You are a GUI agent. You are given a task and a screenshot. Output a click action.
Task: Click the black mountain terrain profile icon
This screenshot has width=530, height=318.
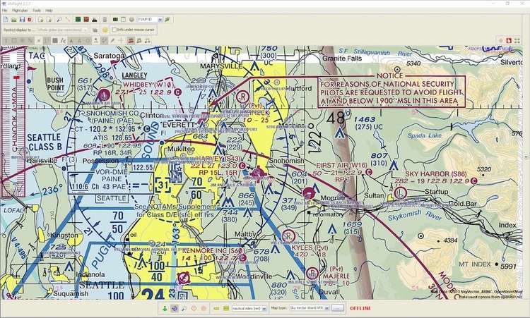(94, 20)
